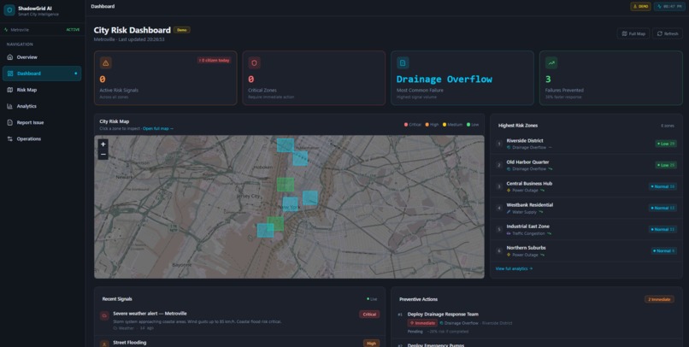The image size is (689, 347).
Task: Click the clock time indicator
Action: (668, 7)
